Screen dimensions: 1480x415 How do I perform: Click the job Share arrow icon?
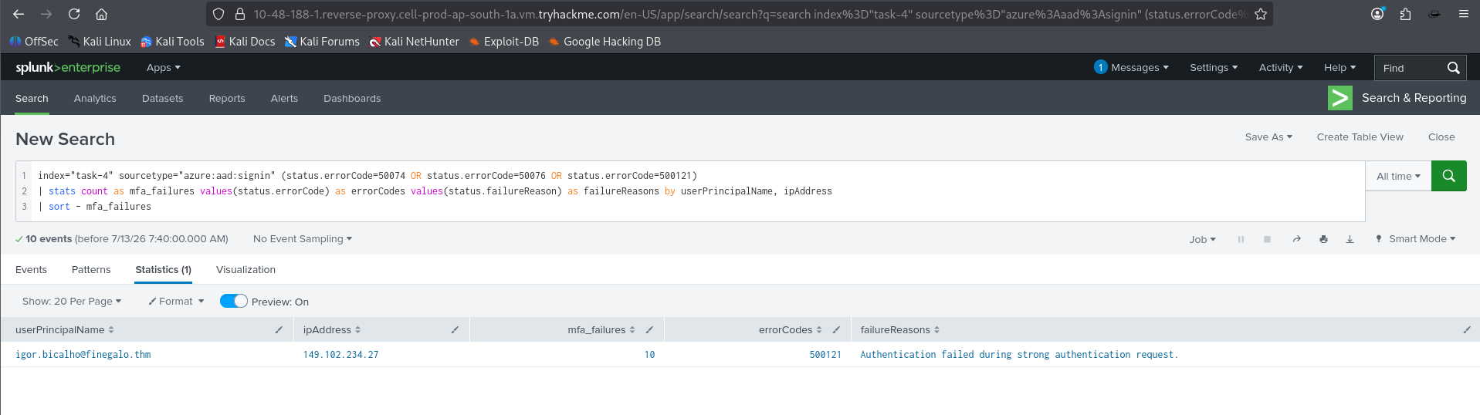1297,239
